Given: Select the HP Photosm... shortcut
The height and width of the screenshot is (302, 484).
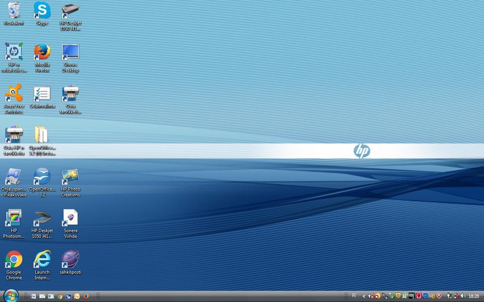Looking at the screenshot, I should coord(14,223).
